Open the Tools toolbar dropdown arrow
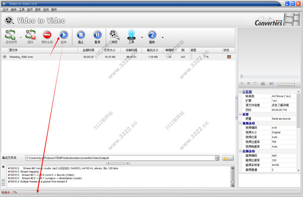The width and height of the screenshot is (303, 197). [x=142, y=37]
